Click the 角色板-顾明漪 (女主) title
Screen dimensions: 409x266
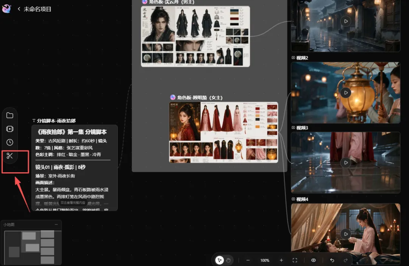tap(200, 97)
